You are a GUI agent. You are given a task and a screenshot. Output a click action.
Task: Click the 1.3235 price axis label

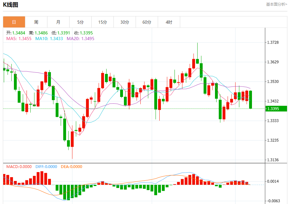273,140
